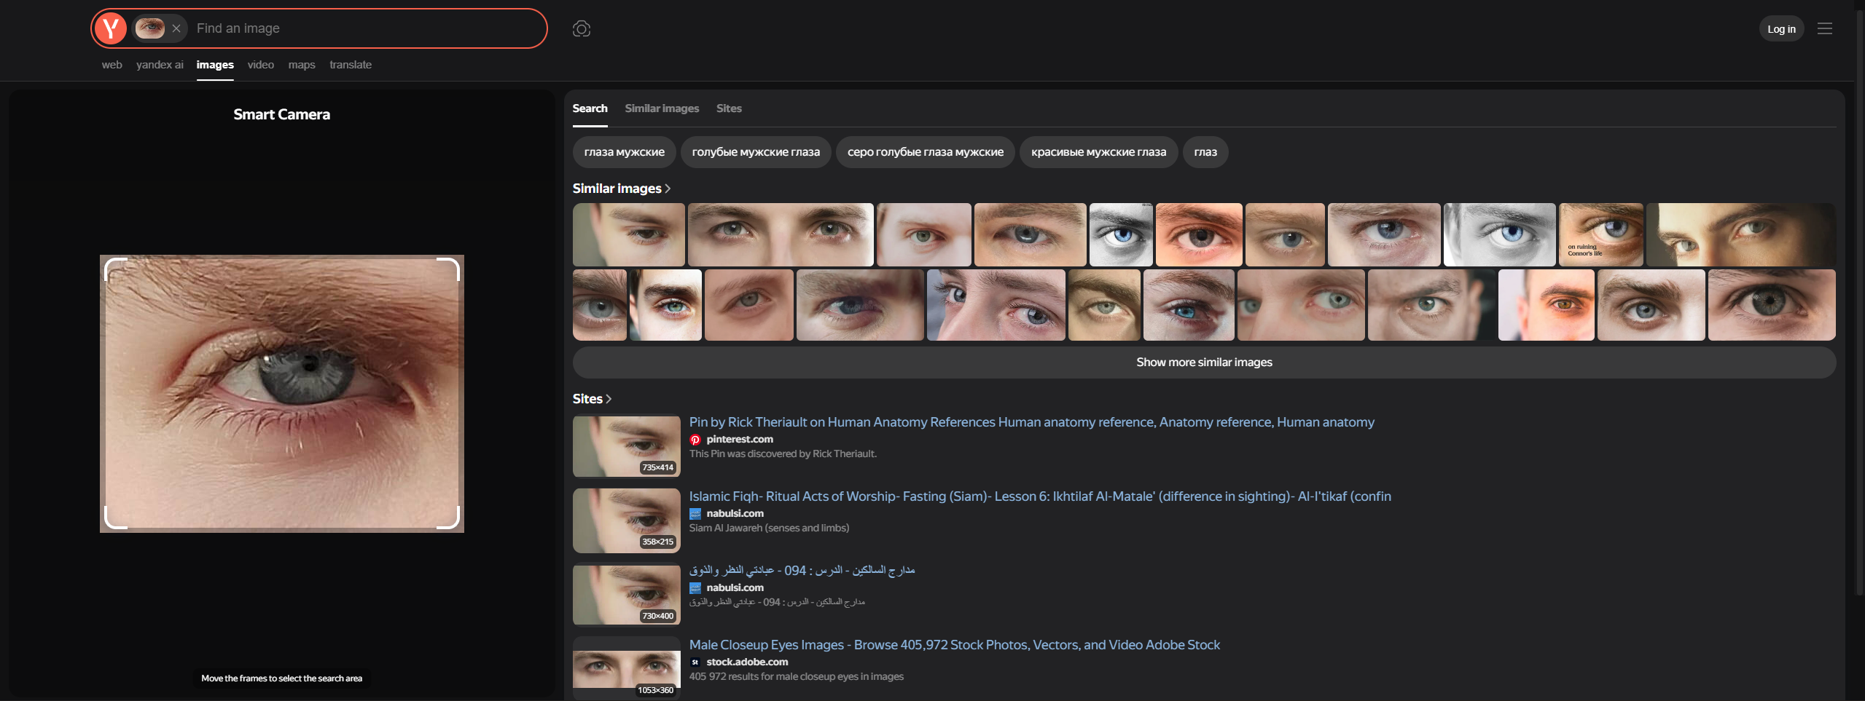Switch to the Similar images tab
1865x701 pixels.
661,108
